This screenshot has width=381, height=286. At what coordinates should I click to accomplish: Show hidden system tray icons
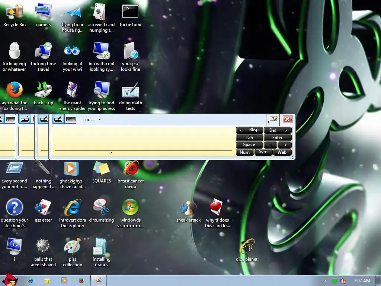pos(325,281)
